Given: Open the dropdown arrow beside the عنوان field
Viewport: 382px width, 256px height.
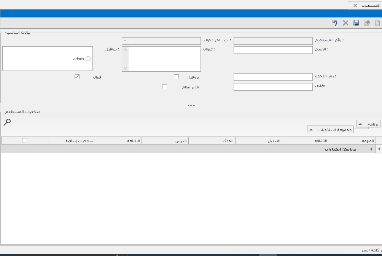Looking at the screenshot, I should pyautogui.click(x=125, y=41).
